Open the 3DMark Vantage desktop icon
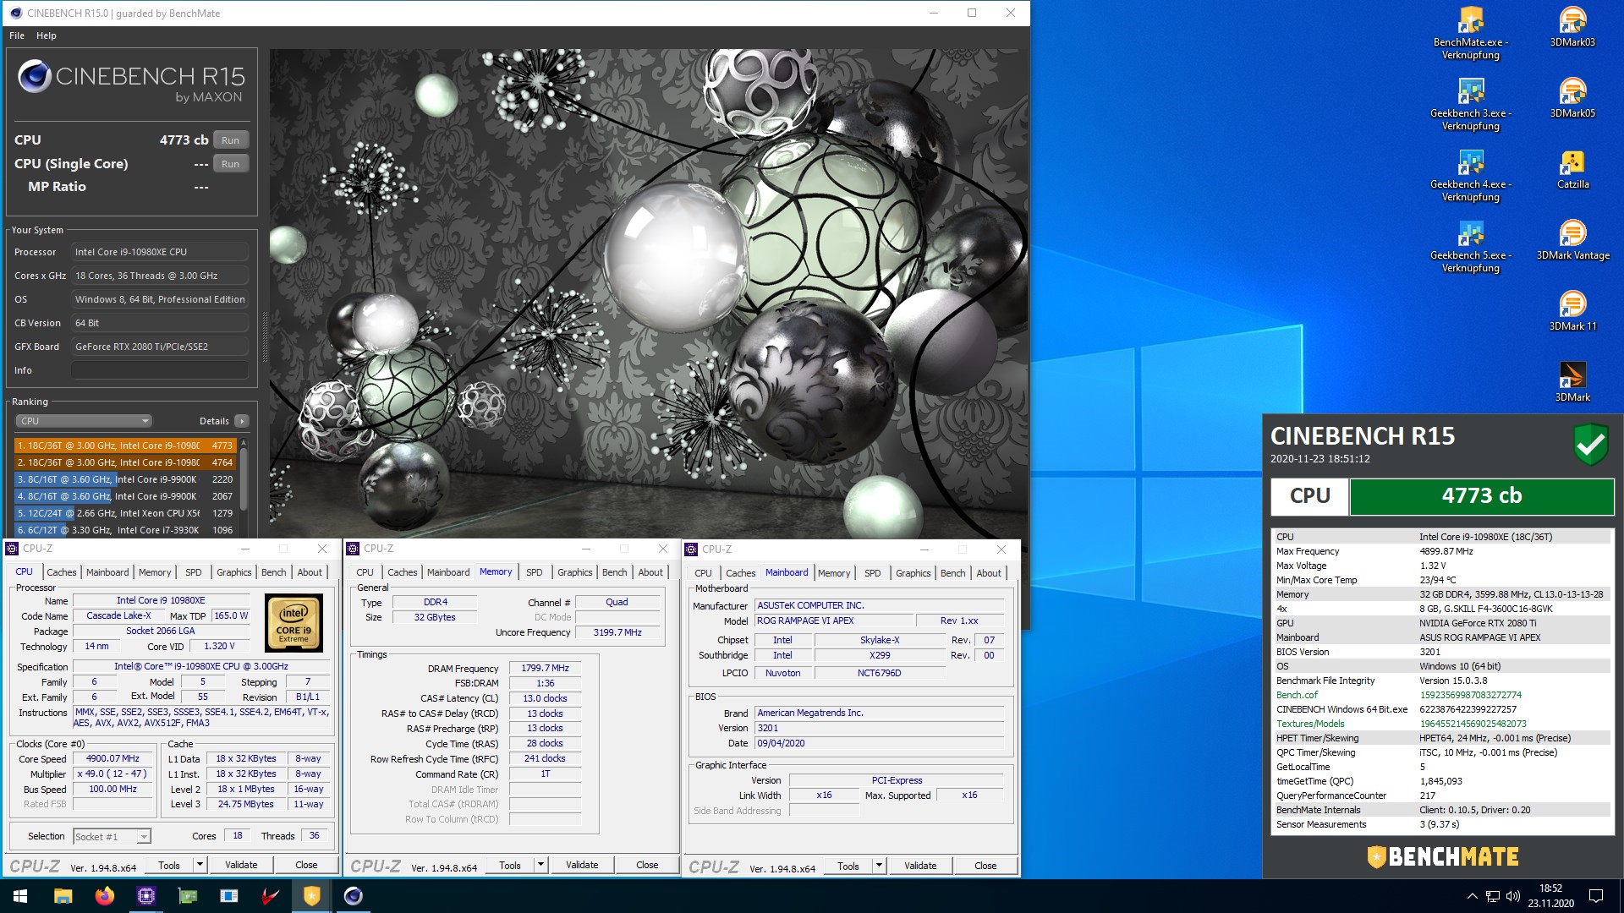This screenshot has width=1624, height=913. (x=1572, y=240)
